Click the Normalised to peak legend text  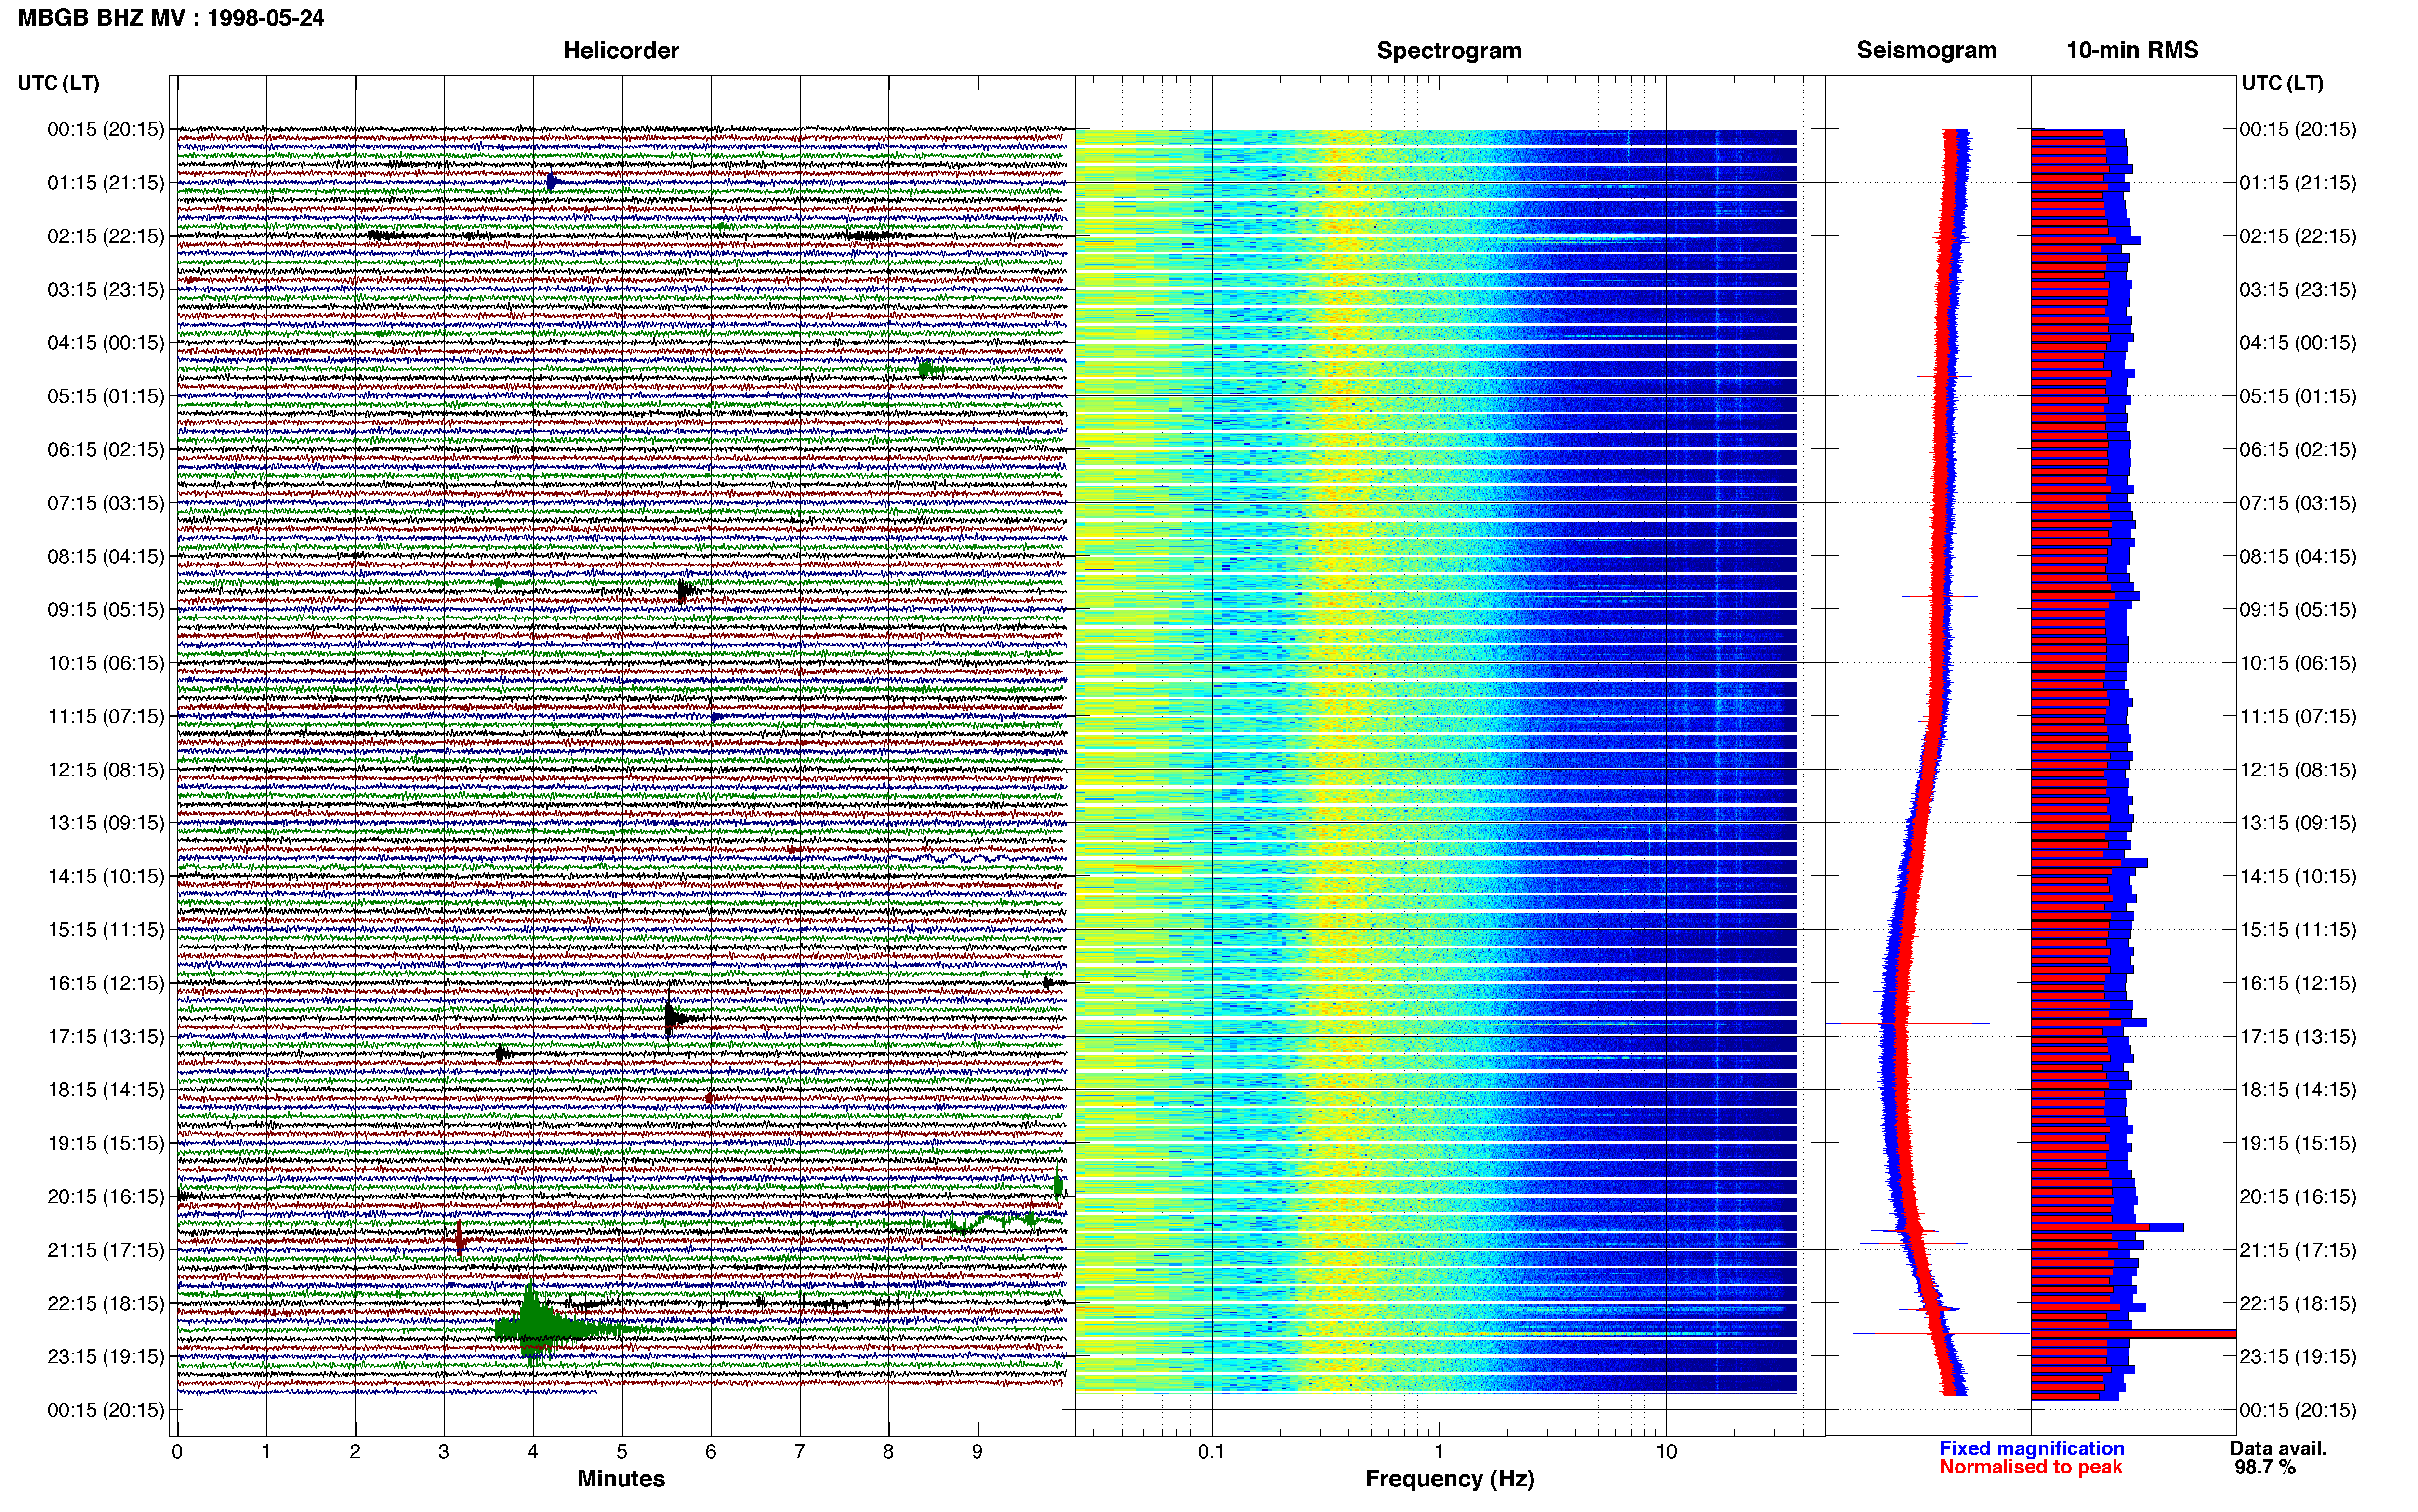(2030, 1467)
